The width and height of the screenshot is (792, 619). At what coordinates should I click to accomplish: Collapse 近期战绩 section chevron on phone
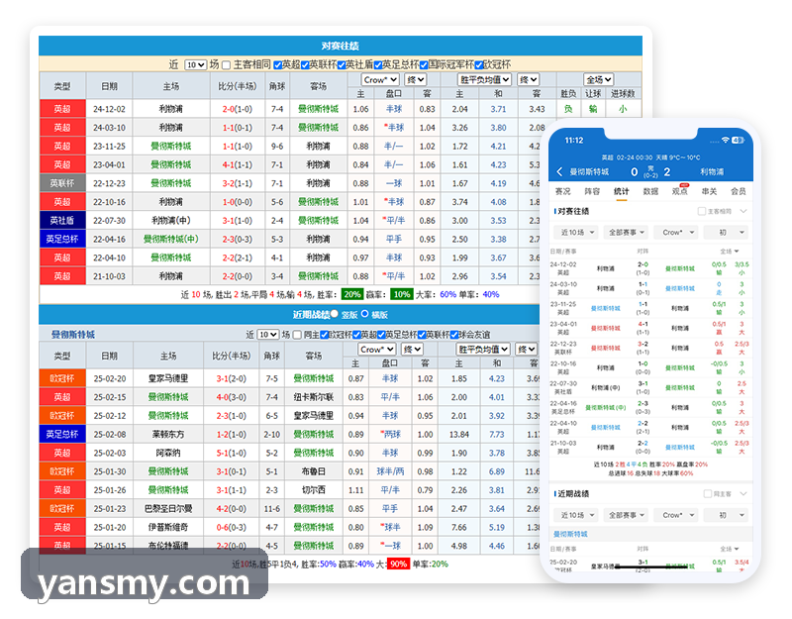tap(743, 493)
